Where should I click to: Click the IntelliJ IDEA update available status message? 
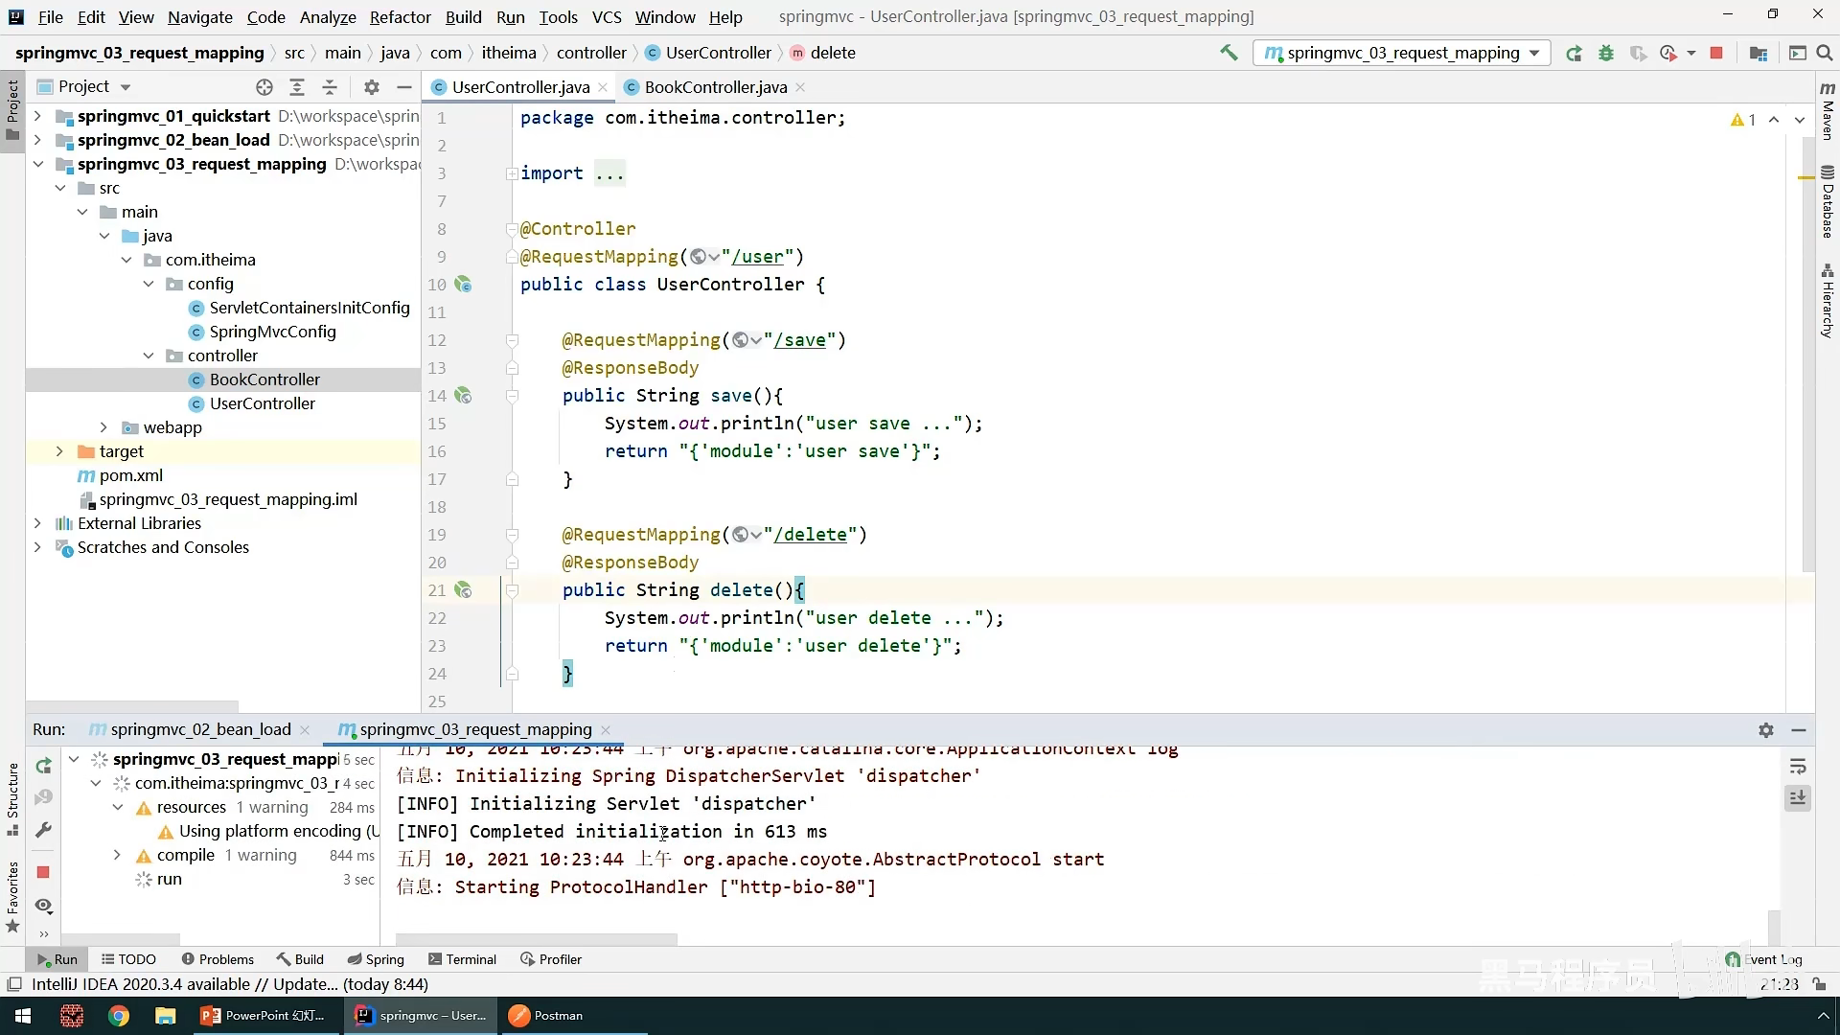(230, 984)
